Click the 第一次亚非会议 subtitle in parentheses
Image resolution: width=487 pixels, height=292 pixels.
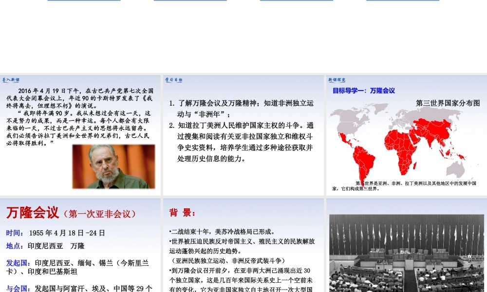pyautogui.click(x=102, y=214)
